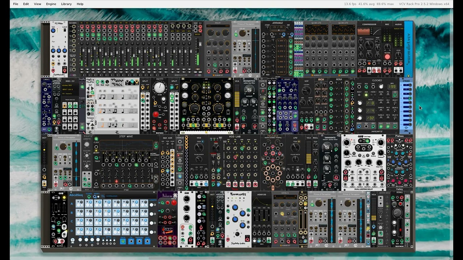Screen dimensions: 463x260
Task: Click the MixMaster track 01 fader
Action: [x=83, y=50]
